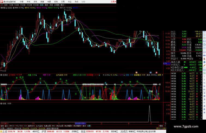Expand 更多 in indicator tab bar
This screenshot has height=133, width=206.
[x=84, y=126]
